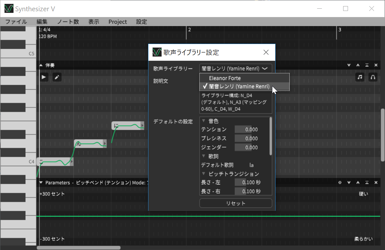
Task: Collapse the Parameters panel with its triangle
Action: [x=41, y=183]
